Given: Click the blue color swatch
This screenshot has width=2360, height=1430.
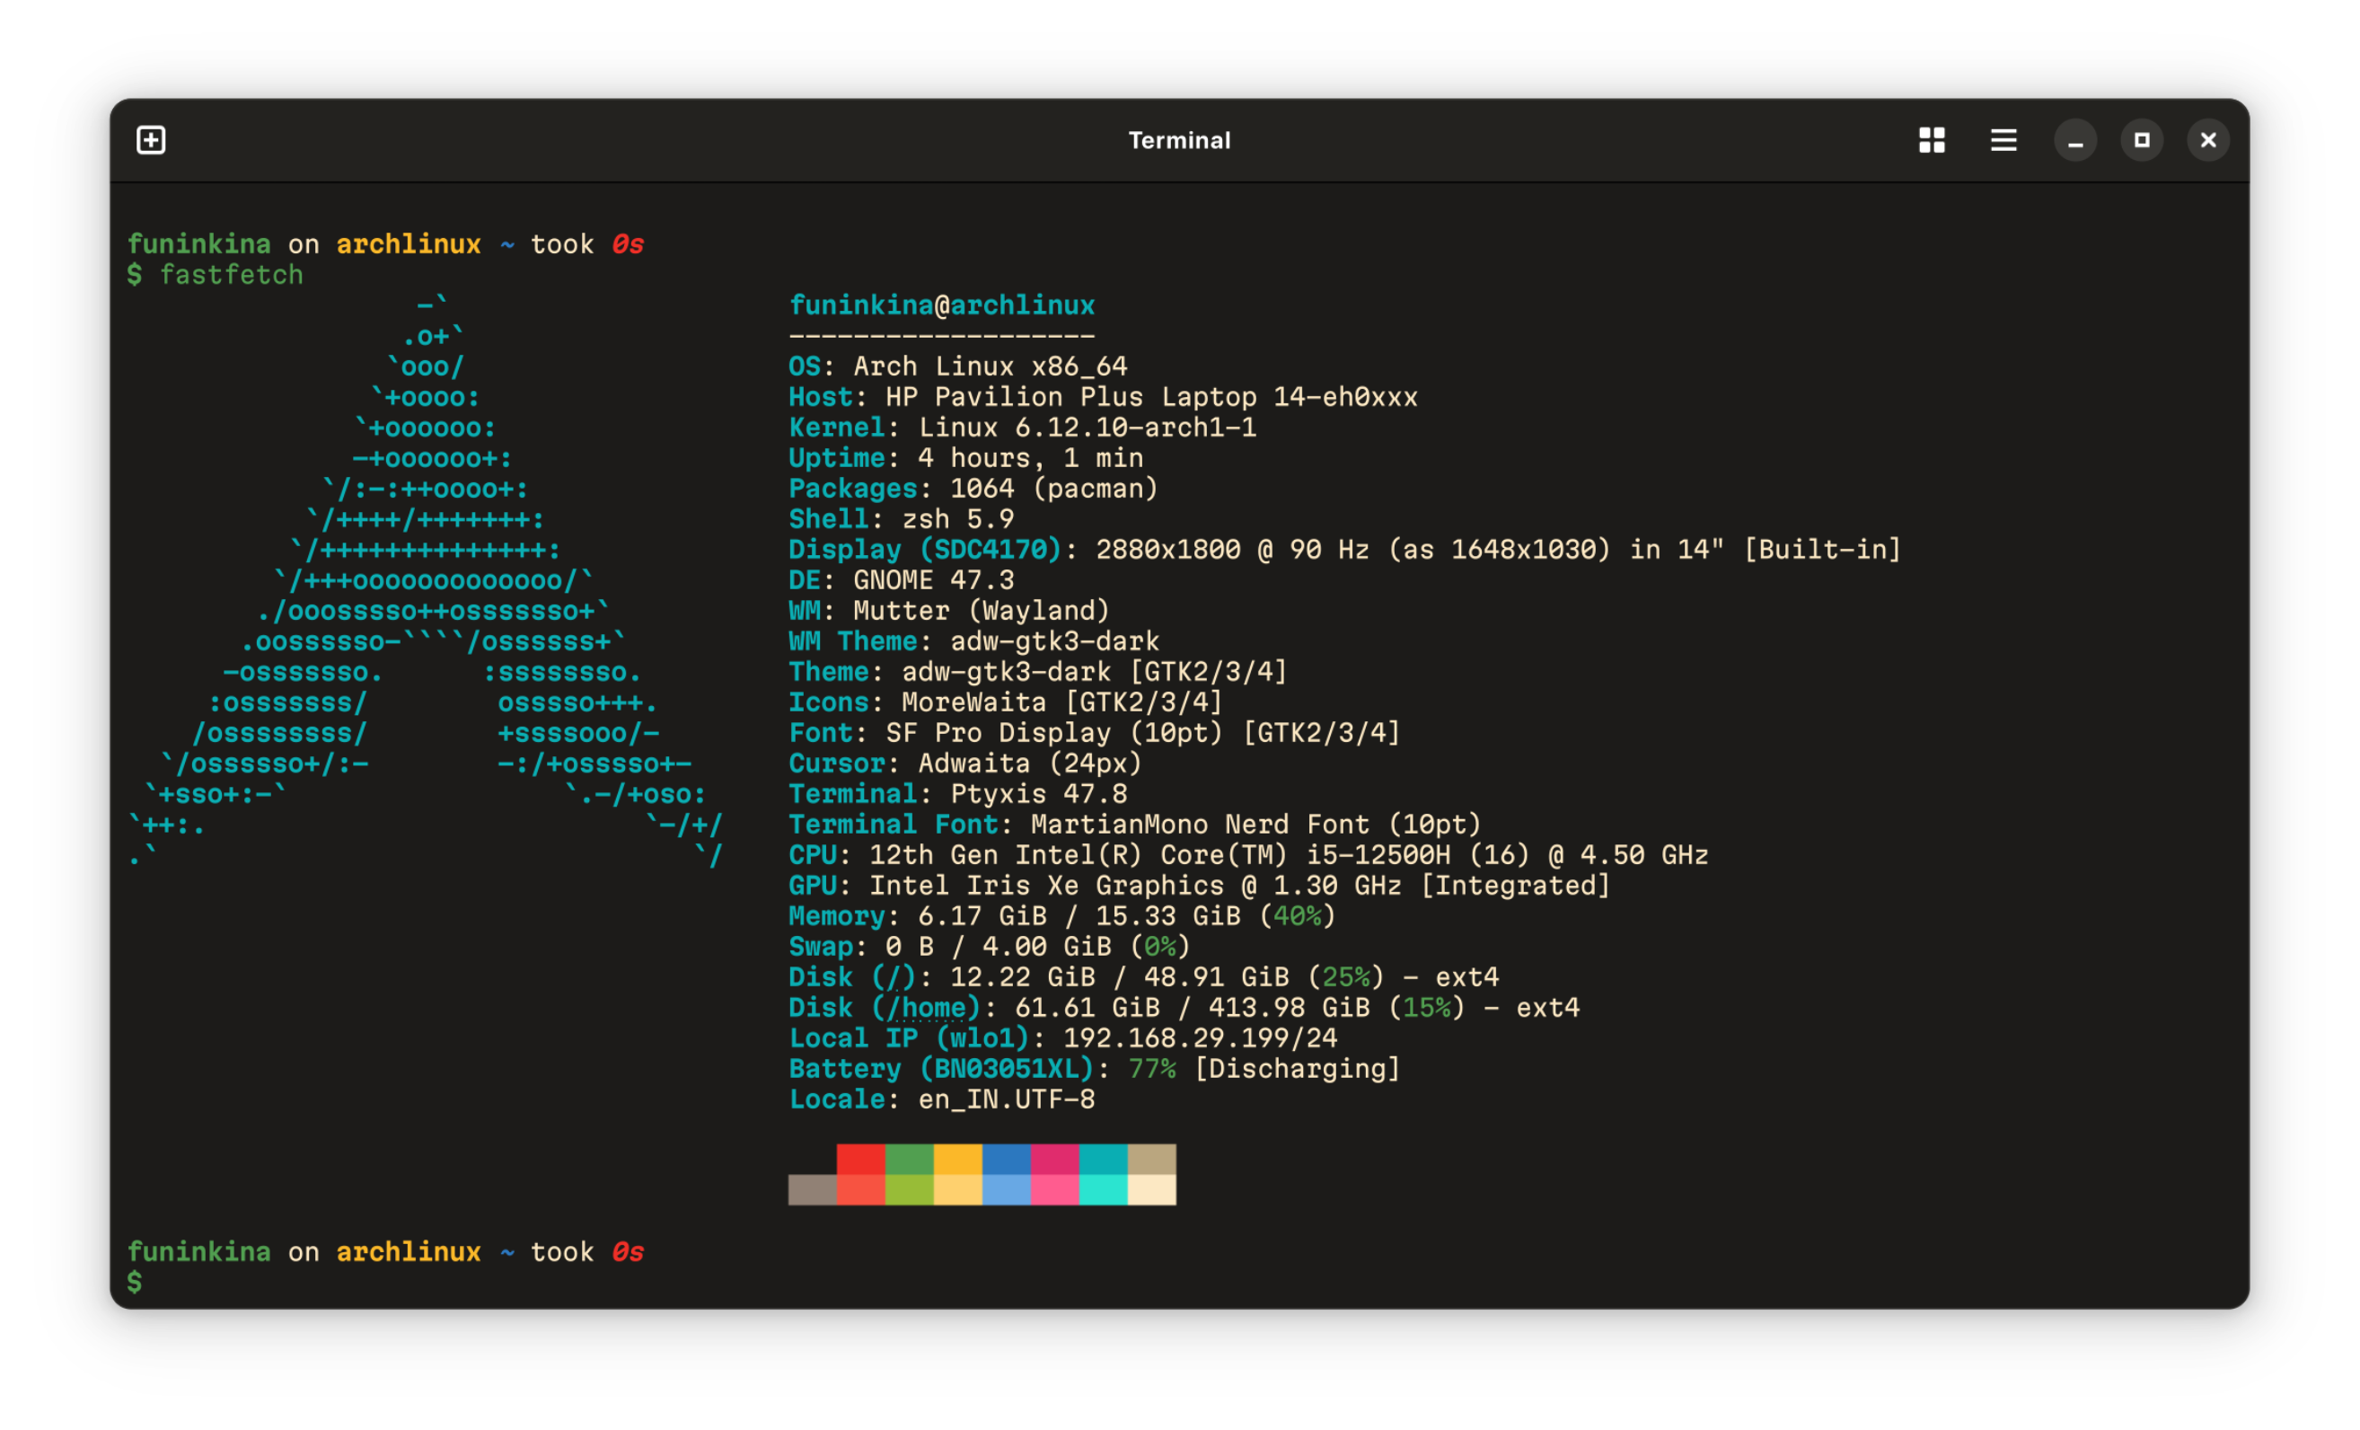Looking at the screenshot, I should [x=1007, y=1174].
